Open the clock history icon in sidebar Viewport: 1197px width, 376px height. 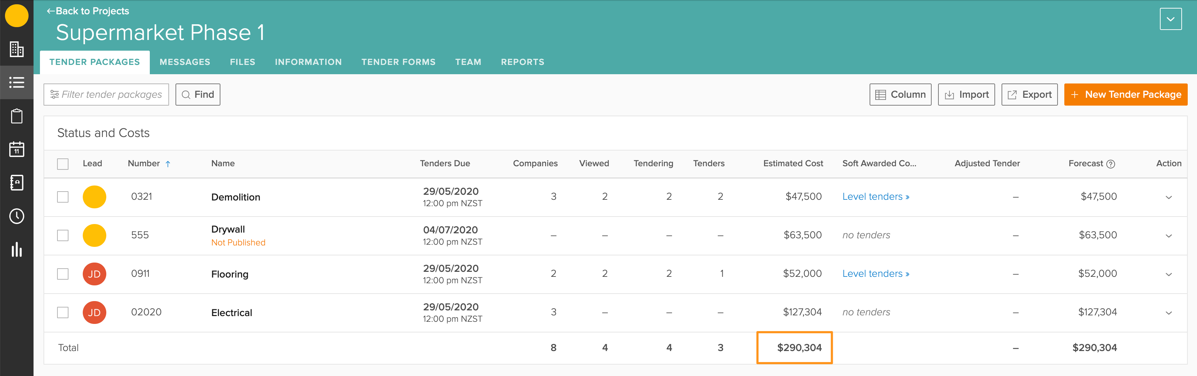17,216
